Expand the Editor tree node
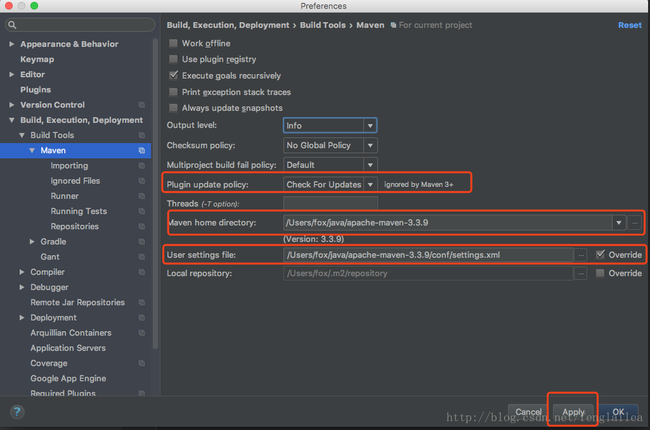The width and height of the screenshot is (650, 430). coord(11,75)
